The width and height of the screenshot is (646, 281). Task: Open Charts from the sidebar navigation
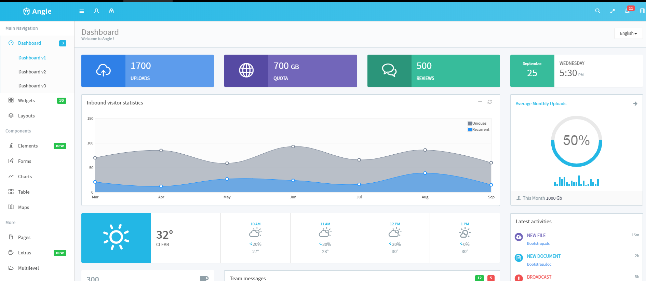click(x=25, y=177)
